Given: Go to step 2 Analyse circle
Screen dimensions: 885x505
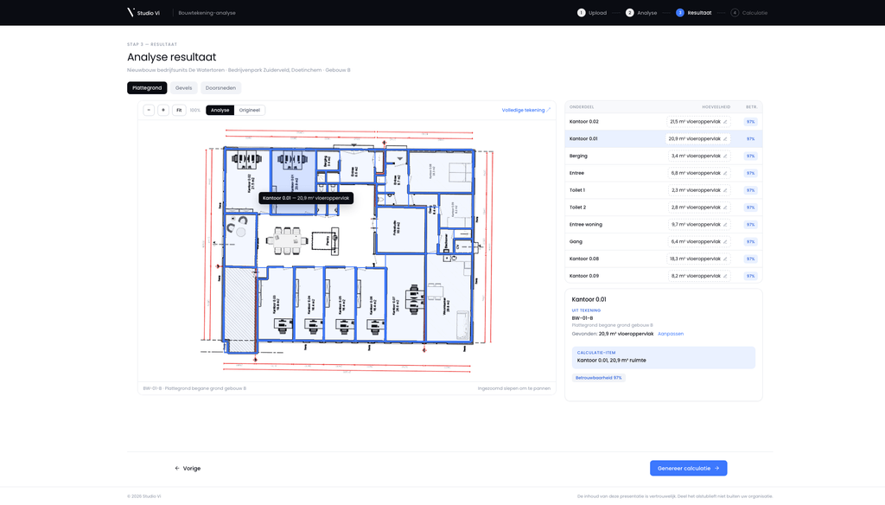Looking at the screenshot, I should pyautogui.click(x=629, y=12).
